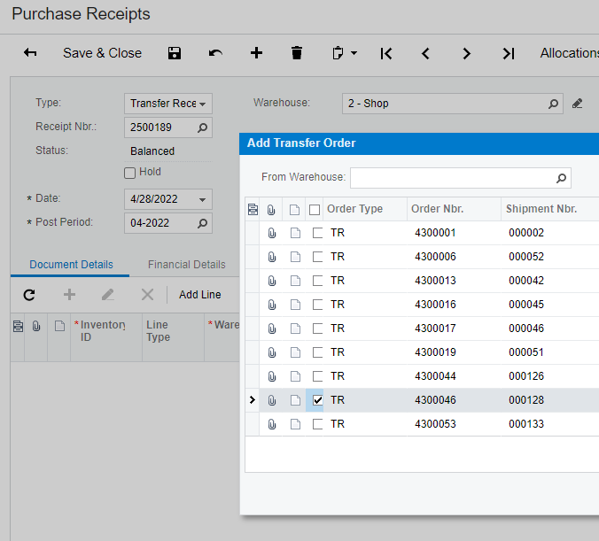Go to the first record
Image resolution: width=599 pixels, height=541 pixels.
(385, 53)
